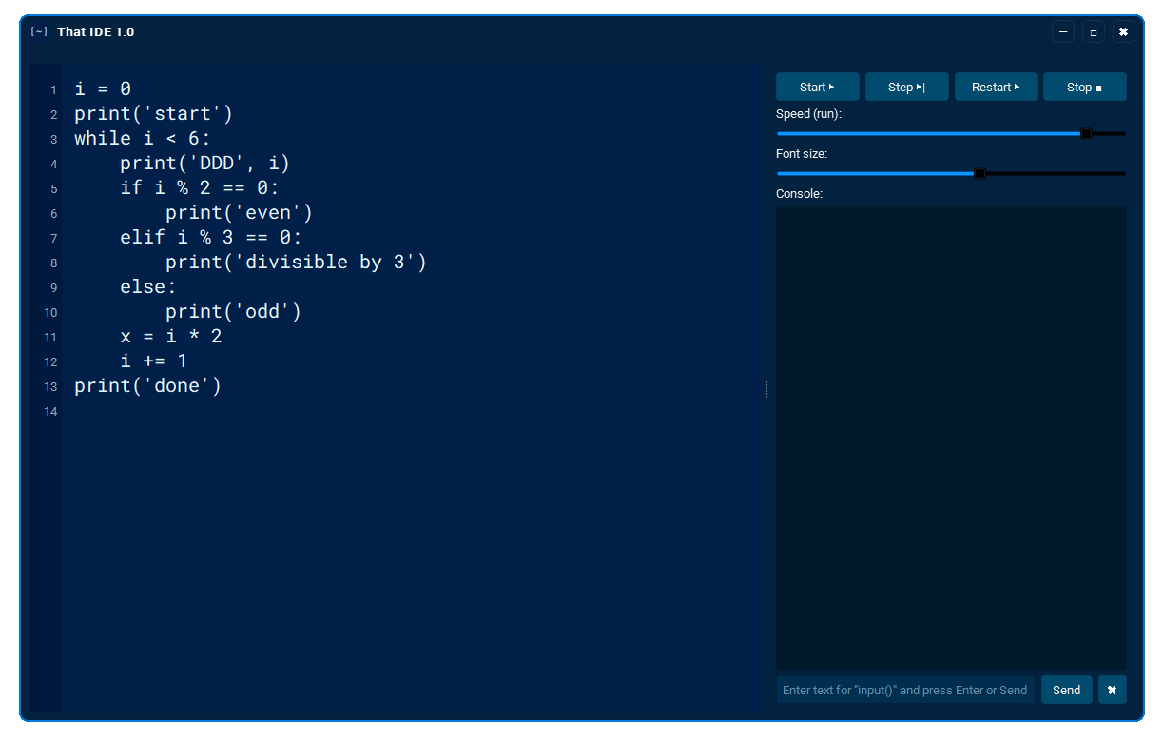Click the app logo icon in title bar

tap(39, 32)
